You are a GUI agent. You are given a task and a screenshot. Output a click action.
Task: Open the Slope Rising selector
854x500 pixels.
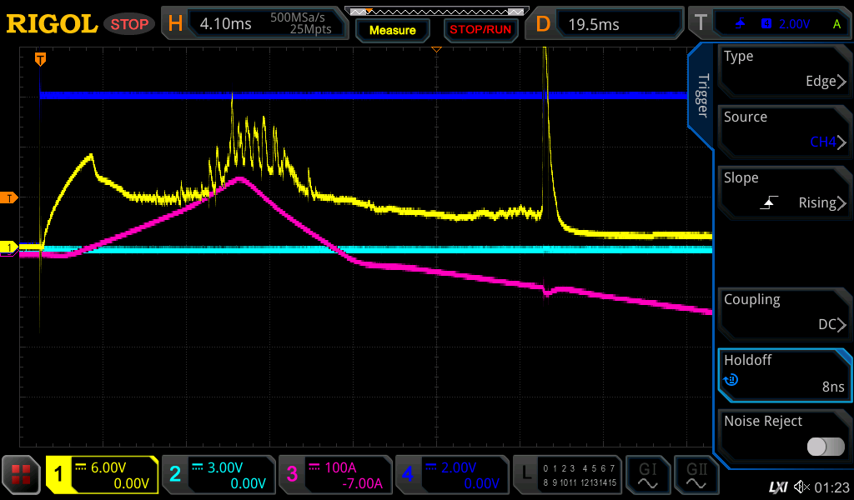coord(784,191)
